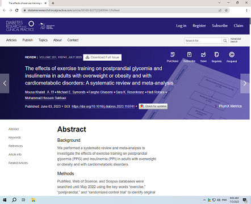Open File Explorer from taskbar
The image size is (251, 204).
tap(34, 200)
